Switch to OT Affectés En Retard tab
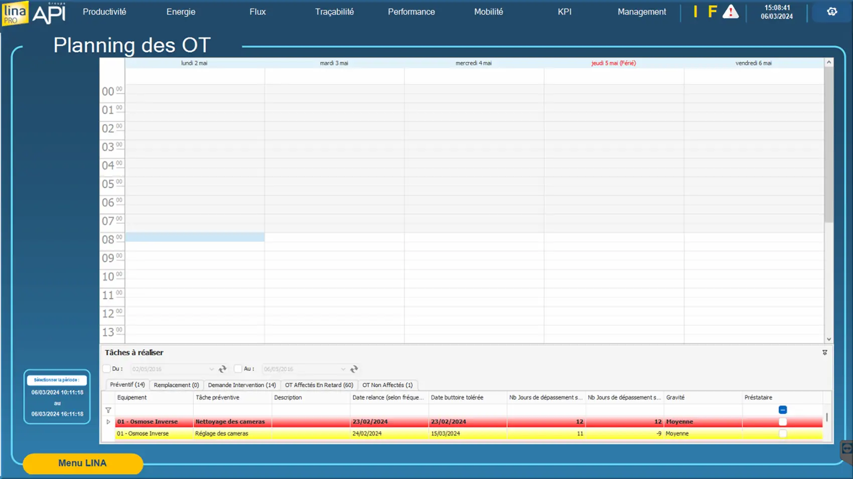The image size is (853, 479). (x=319, y=385)
